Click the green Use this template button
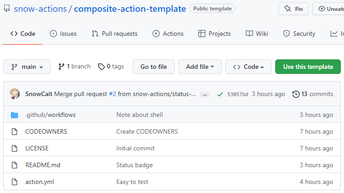 [x=308, y=67]
